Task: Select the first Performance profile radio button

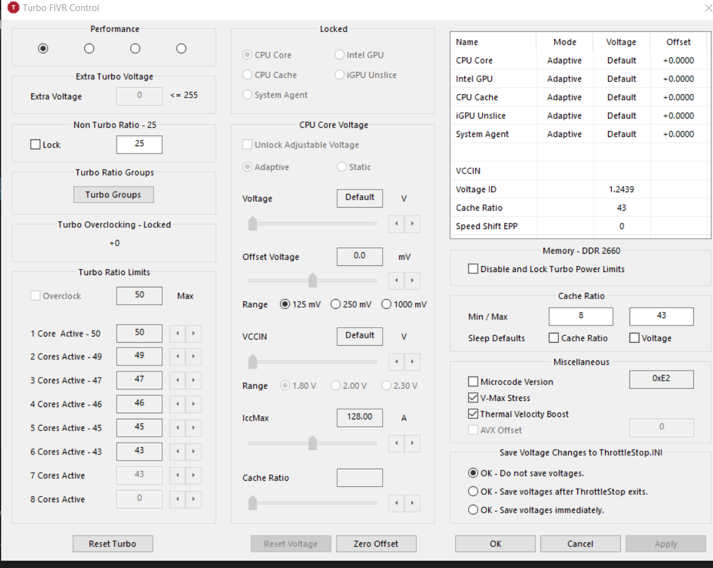Action: (x=43, y=49)
